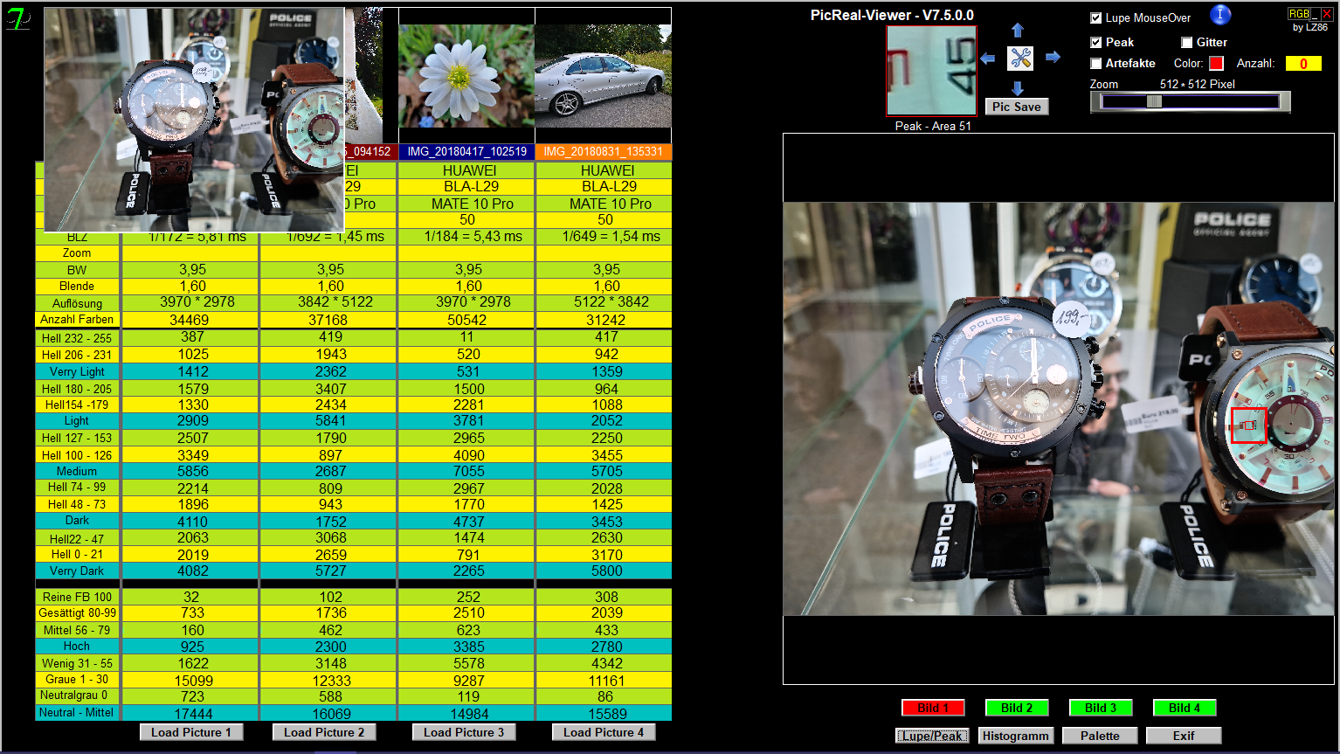Screen dimensions: 1340x754
Task: Switch to Bild 2
Action: [x=1017, y=708]
